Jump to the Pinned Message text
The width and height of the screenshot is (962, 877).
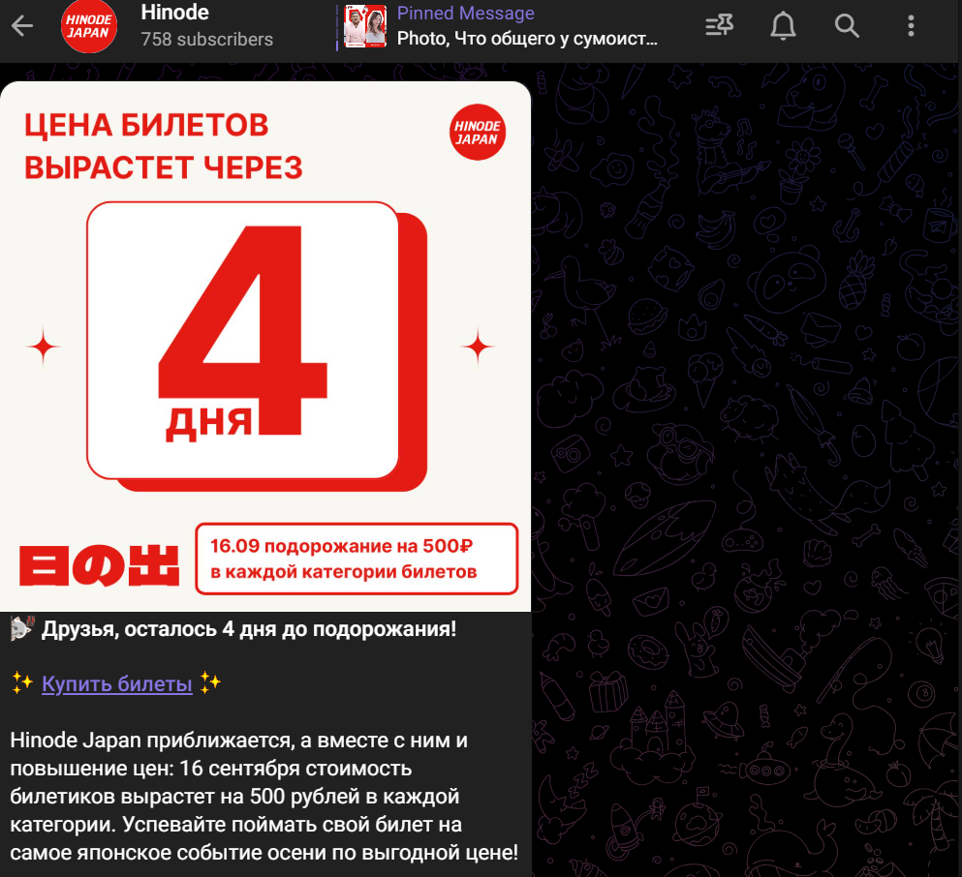(x=466, y=13)
